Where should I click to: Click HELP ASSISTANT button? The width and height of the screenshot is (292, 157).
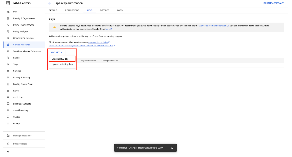click(x=273, y=3)
